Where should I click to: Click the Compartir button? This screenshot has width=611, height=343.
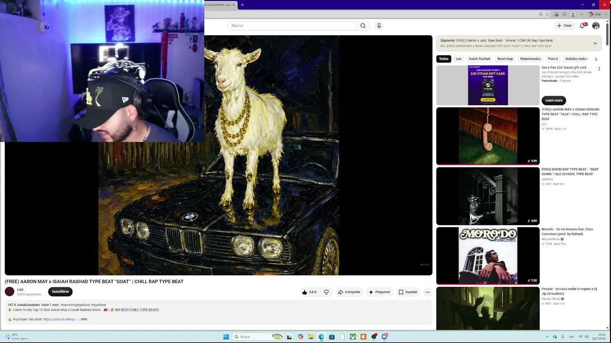[x=349, y=292]
